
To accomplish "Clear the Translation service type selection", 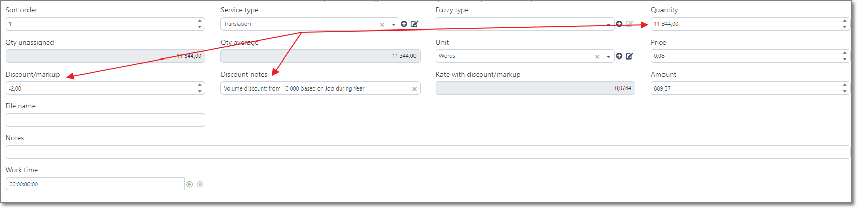I will [382, 24].
